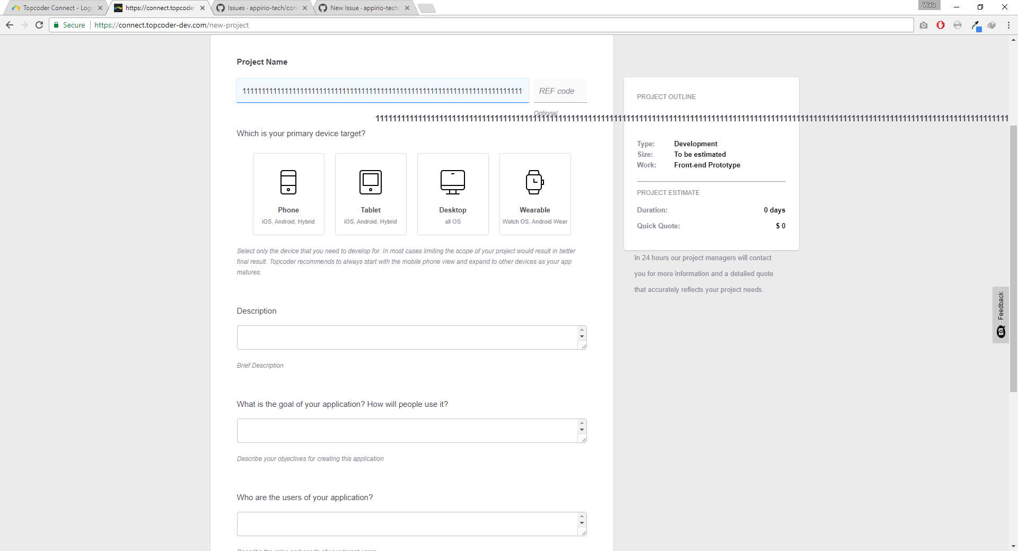Click the red Opera extension icon
This screenshot has height=551, width=1018.
[941, 25]
